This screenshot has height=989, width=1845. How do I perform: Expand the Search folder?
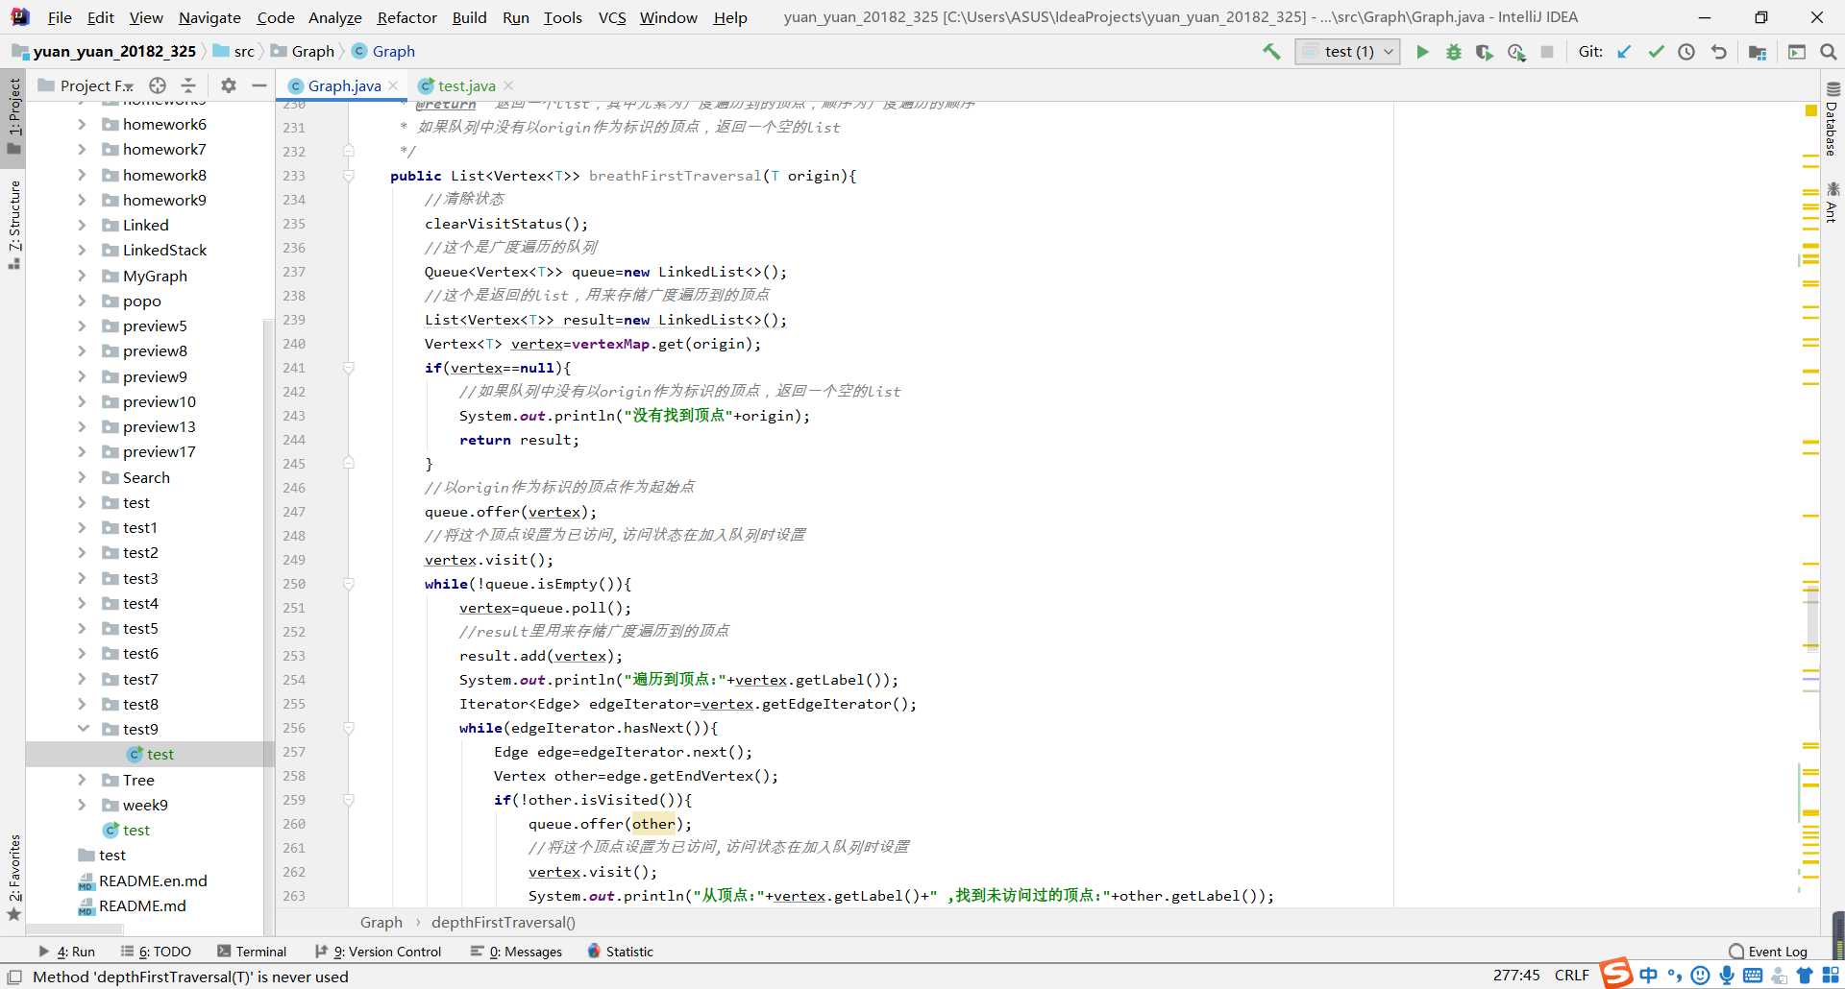[x=82, y=477]
